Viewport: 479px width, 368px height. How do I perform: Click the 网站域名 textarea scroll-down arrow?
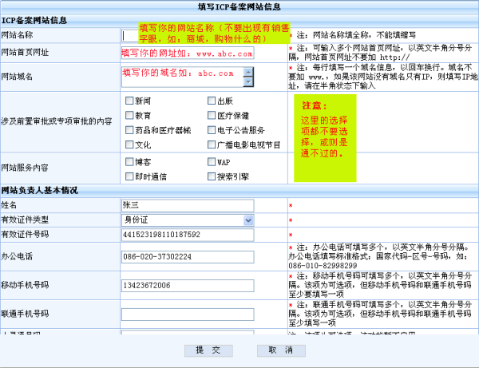click(248, 81)
